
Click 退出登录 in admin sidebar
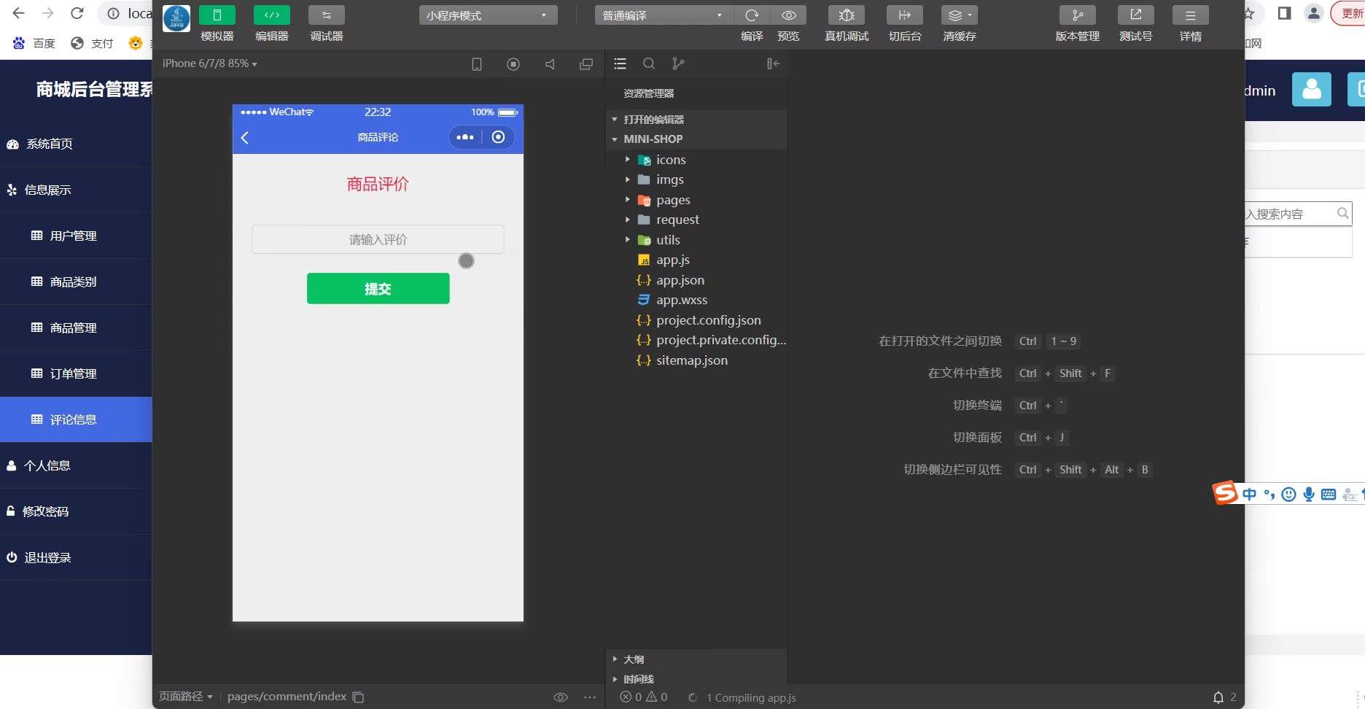[x=76, y=557]
